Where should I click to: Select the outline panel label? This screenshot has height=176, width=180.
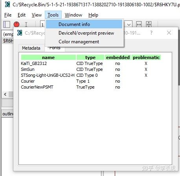tap(7, 114)
